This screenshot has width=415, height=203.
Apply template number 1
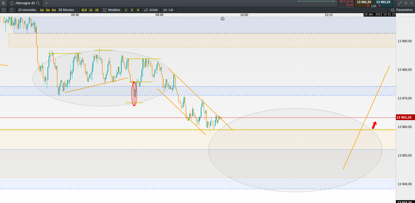[x=126, y=10]
